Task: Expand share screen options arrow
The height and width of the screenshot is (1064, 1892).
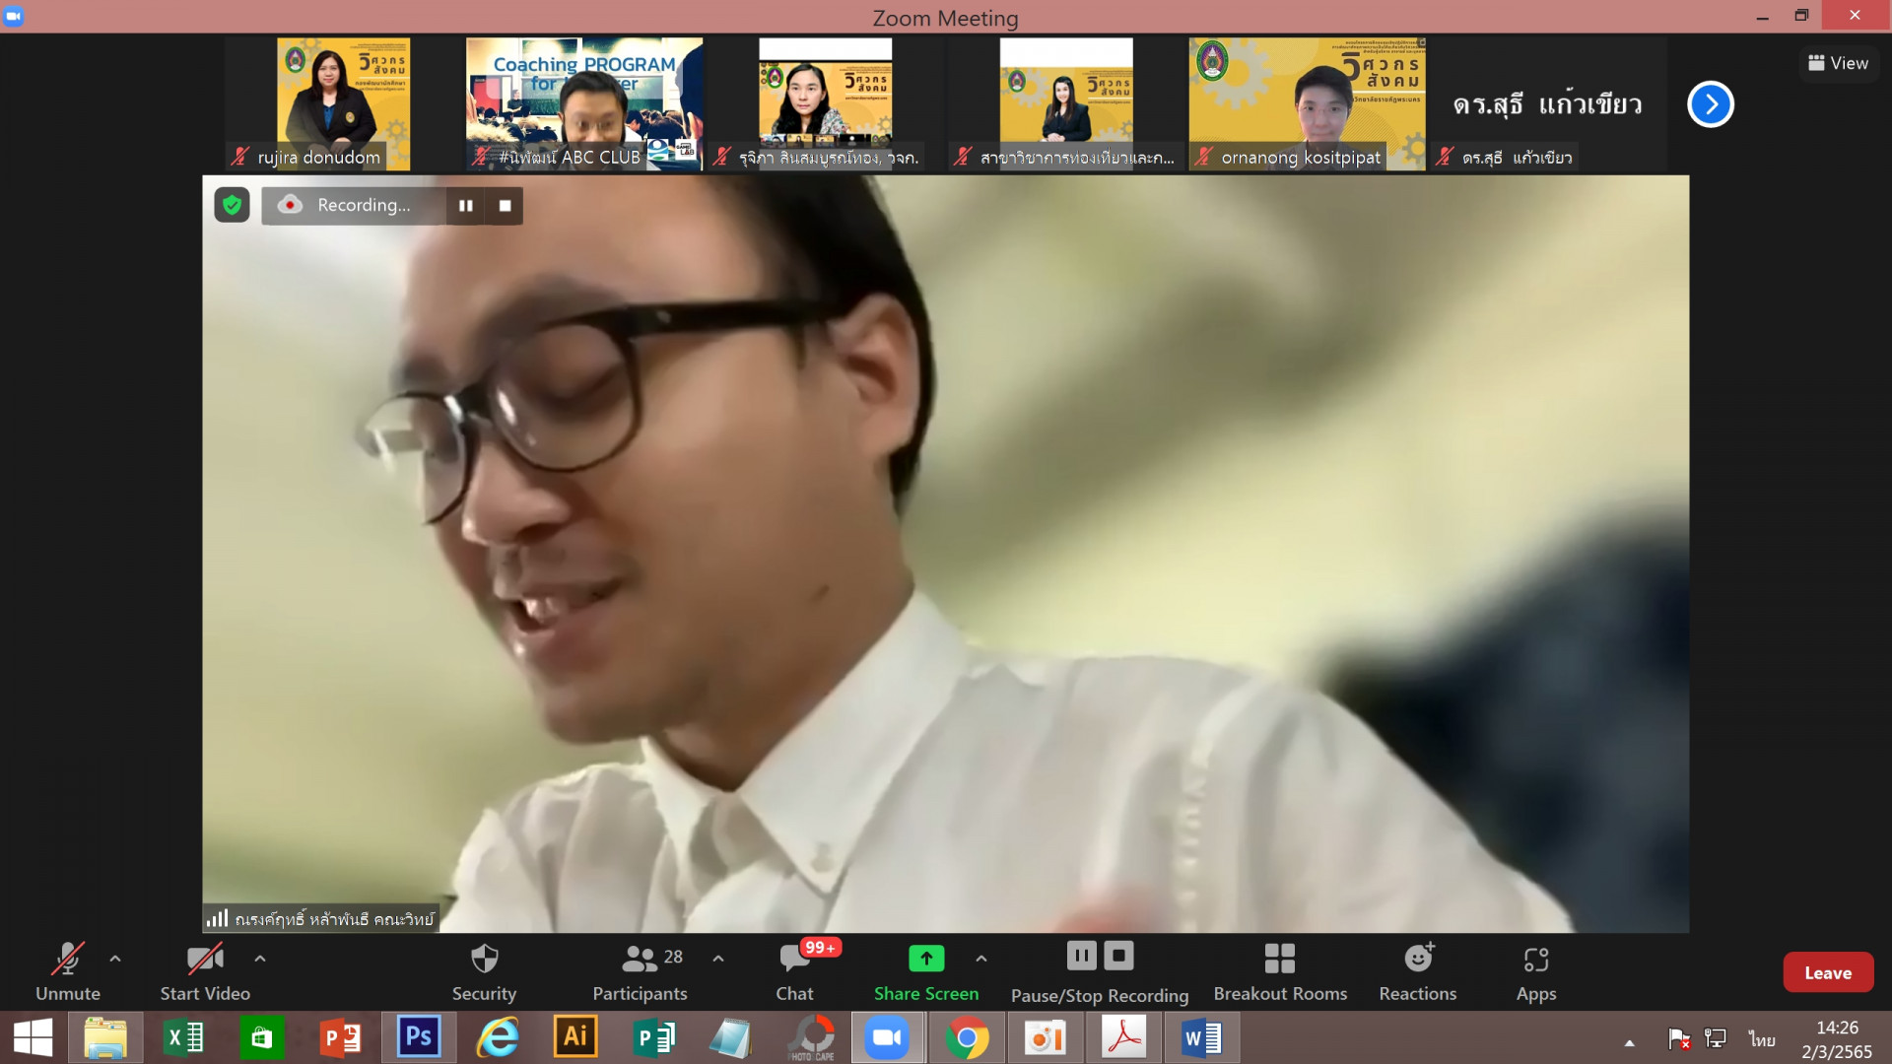Action: tap(981, 958)
